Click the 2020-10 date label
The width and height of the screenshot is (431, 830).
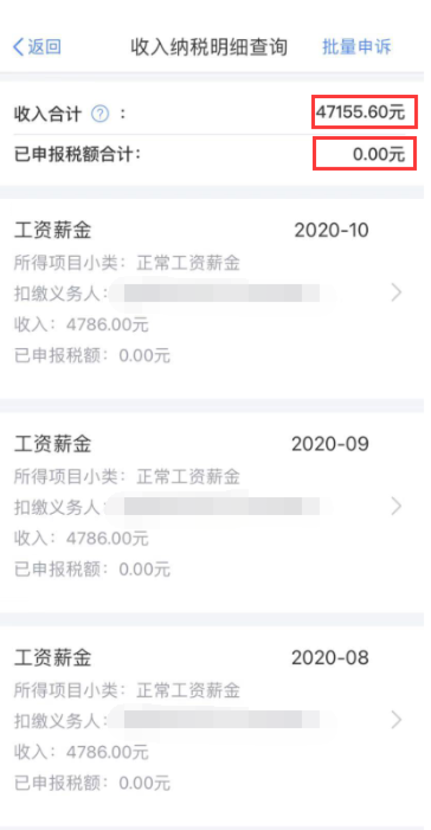(x=331, y=231)
